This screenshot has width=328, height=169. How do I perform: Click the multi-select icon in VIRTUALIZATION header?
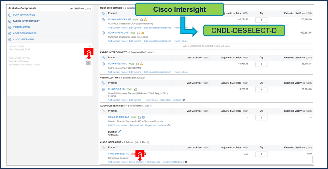coord(103,83)
